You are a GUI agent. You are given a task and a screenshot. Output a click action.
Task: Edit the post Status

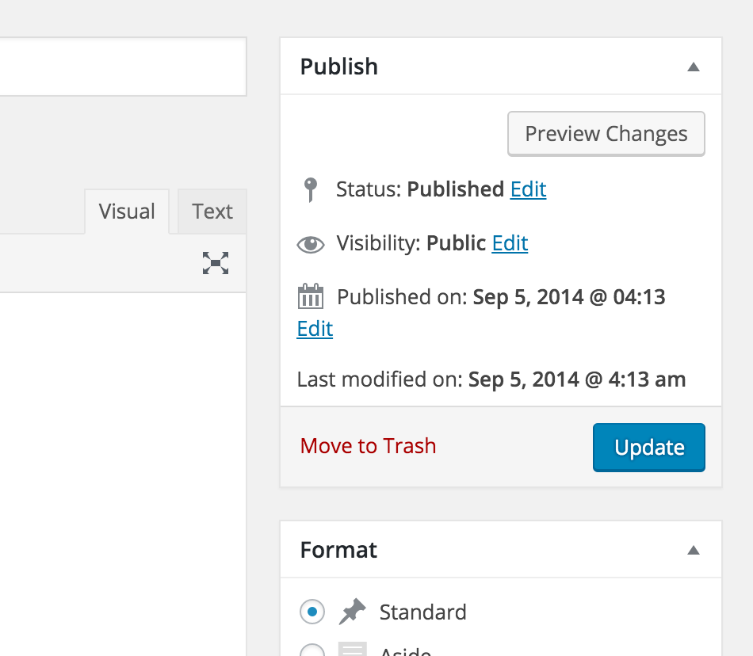tap(528, 189)
